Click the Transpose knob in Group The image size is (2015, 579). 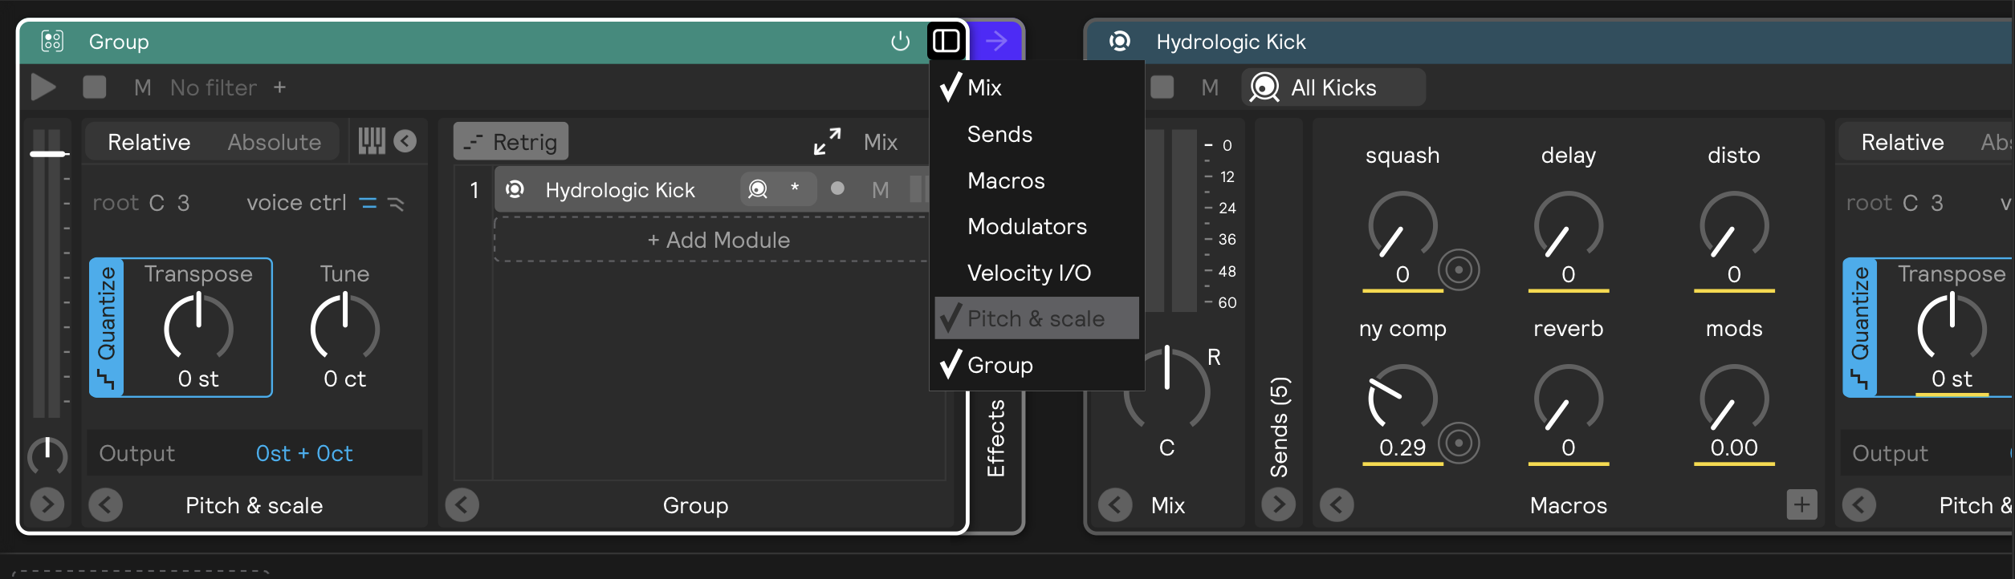click(198, 326)
